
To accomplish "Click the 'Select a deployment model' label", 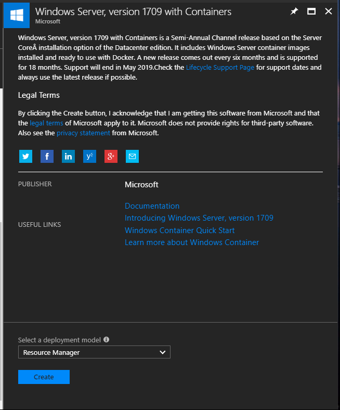I will pos(59,340).
